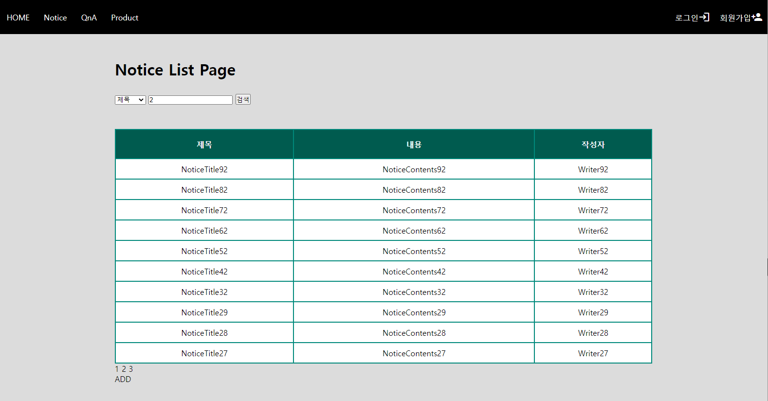Go to pagination page 1
The image size is (768, 401).
click(x=117, y=369)
